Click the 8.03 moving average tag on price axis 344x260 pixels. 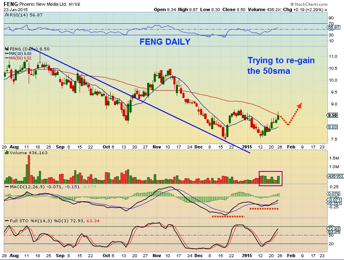[x=333, y=127]
